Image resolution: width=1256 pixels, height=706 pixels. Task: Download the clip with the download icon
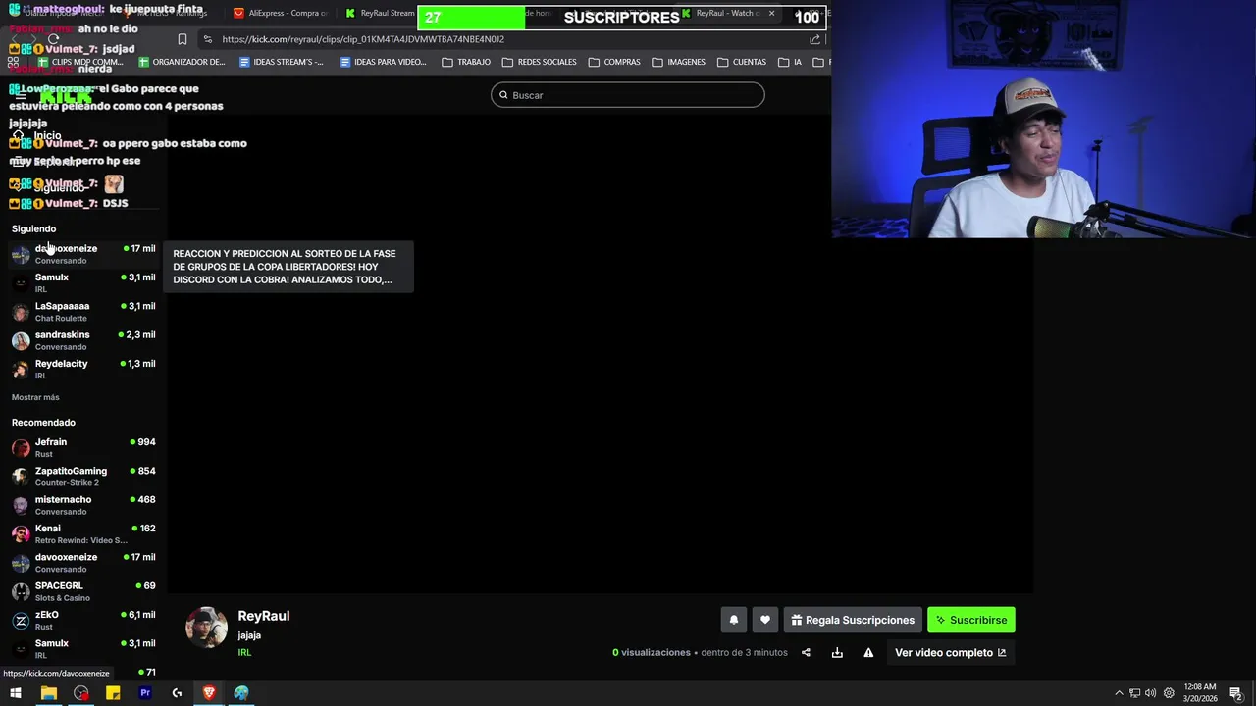pyautogui.click(x=837, y=653)
